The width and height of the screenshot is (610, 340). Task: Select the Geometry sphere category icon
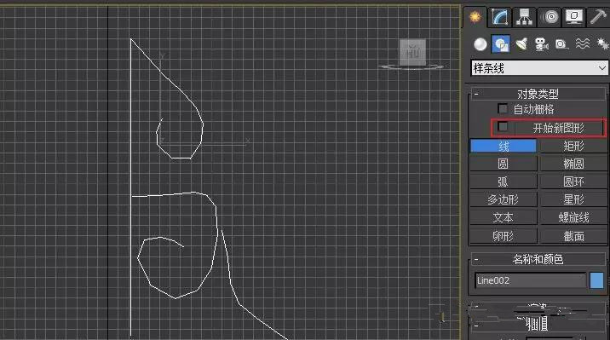pos(481,44)
